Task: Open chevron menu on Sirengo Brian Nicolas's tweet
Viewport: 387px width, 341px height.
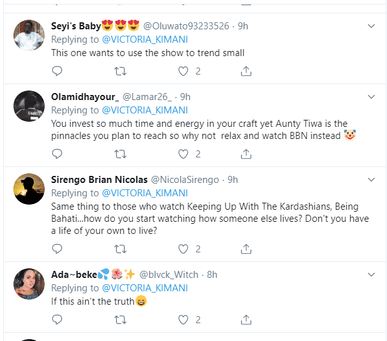Action: point(372,179)
